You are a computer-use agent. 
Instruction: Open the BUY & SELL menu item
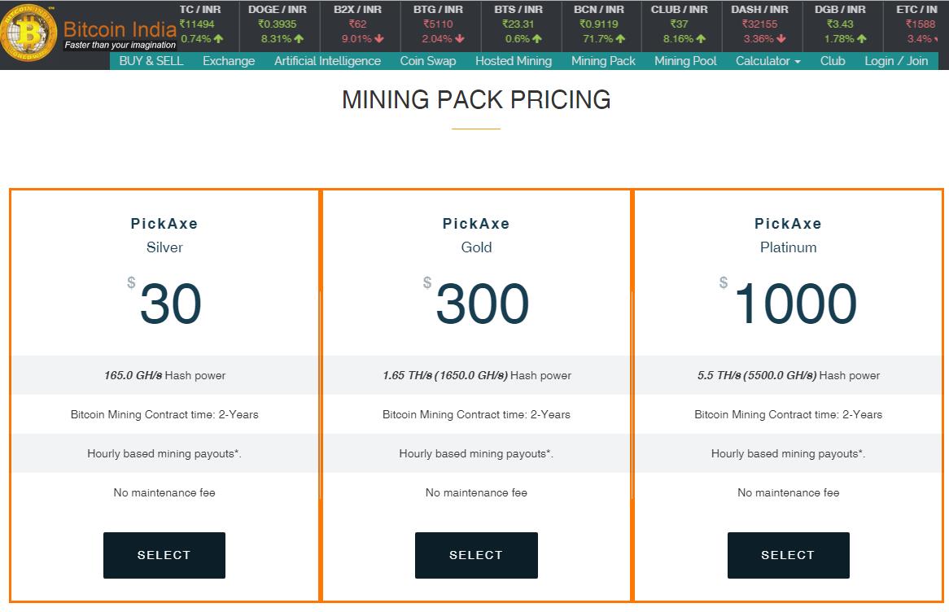pos(151,61)
